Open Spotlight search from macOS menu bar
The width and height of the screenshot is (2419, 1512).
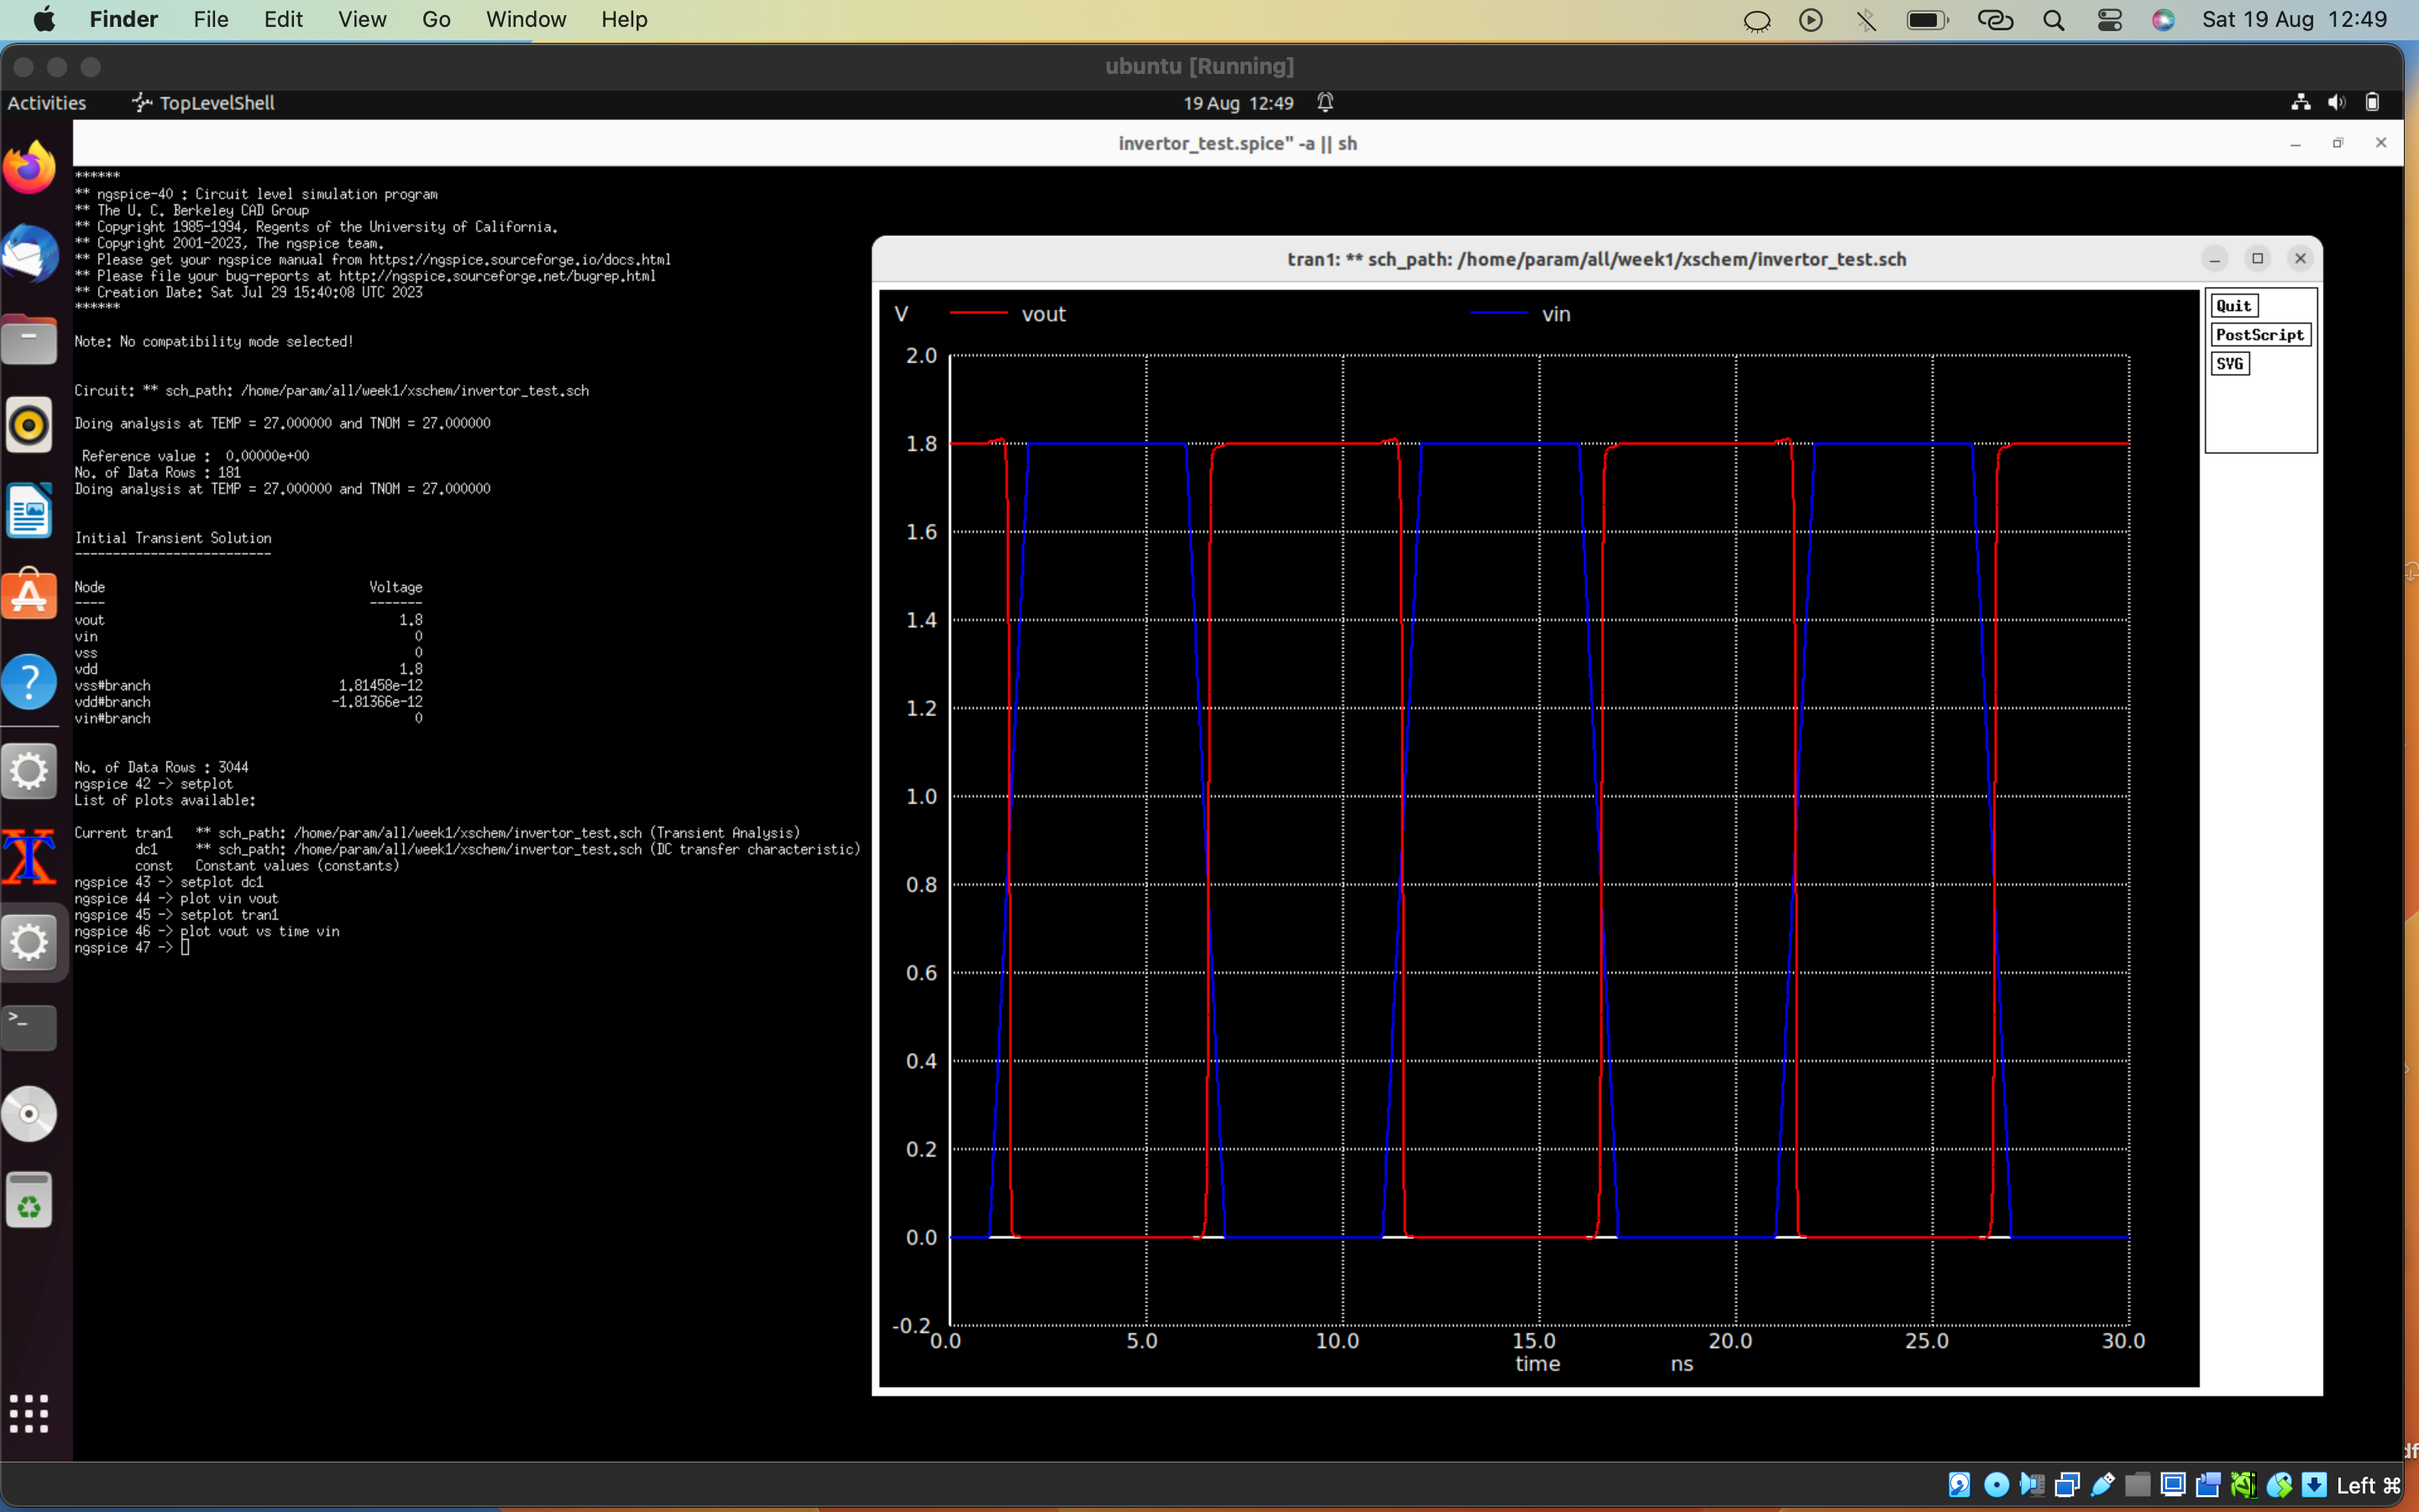click(2053, 19)
